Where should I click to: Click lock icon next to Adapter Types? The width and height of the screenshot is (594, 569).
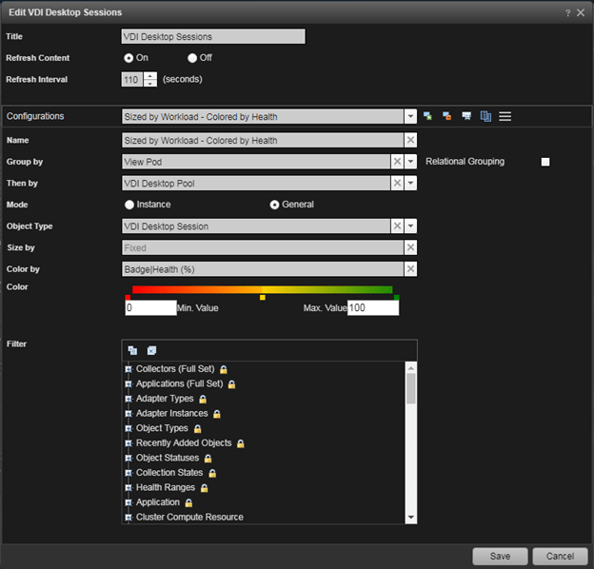click(203, 399)
